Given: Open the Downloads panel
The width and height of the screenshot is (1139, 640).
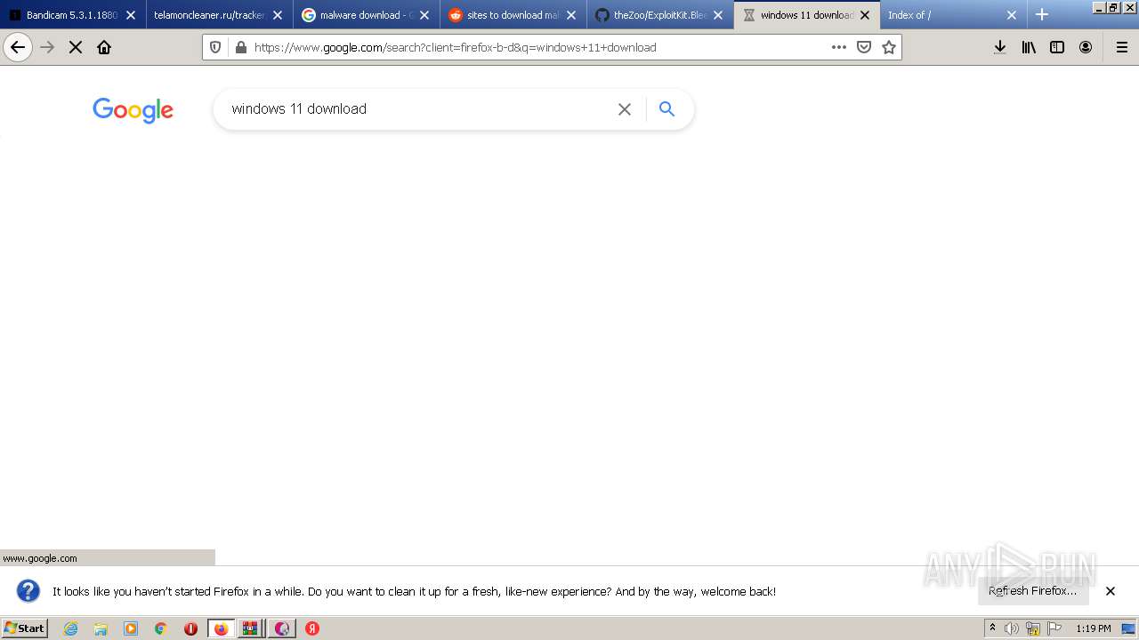Looking at the screenshot, I should pyautogui.click(x=1000, y=47).
